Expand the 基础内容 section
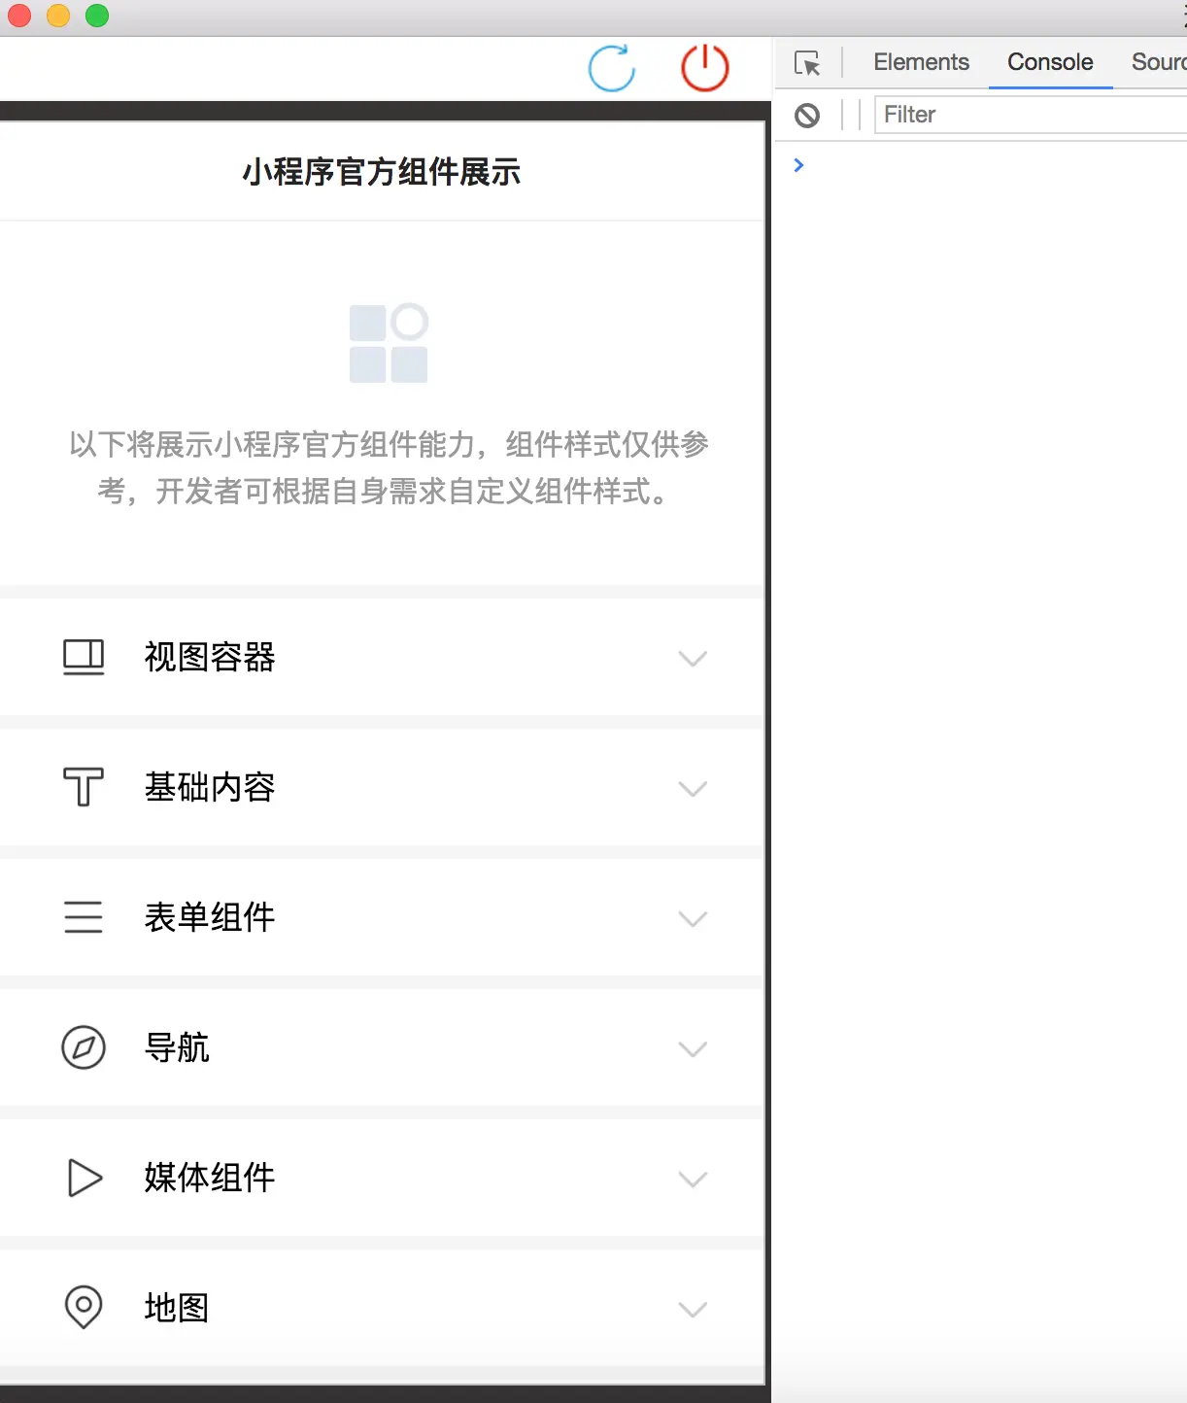The width and height of the screenshot is (1187, 1403). click(693, 789)
